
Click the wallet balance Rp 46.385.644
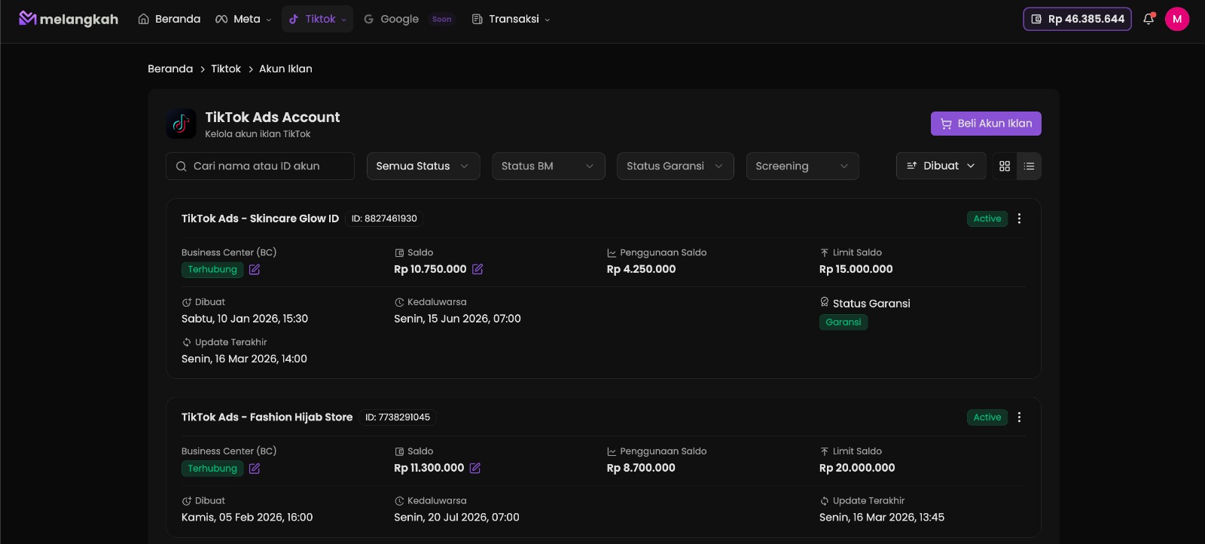tap(1077, 19)
